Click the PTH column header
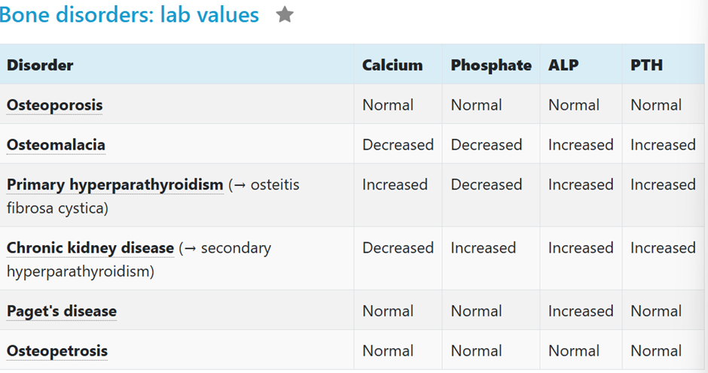This screenshot has width=708, height=373. coord(646,65)
